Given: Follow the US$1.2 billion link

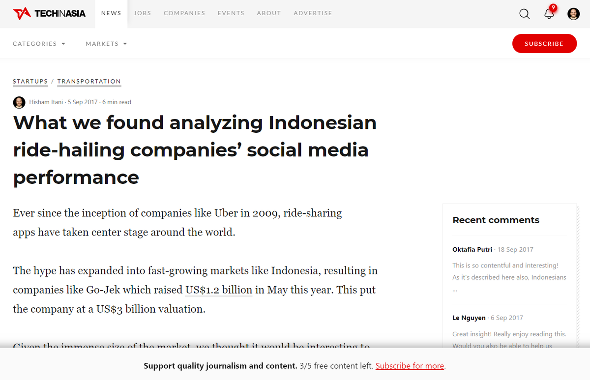Looking at the screenshot, I should pyautogui.click(x=219, y=290).
